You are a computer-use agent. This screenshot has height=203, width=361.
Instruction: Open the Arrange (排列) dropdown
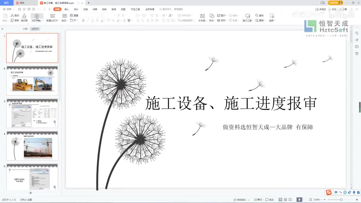[x=222, y=20]
